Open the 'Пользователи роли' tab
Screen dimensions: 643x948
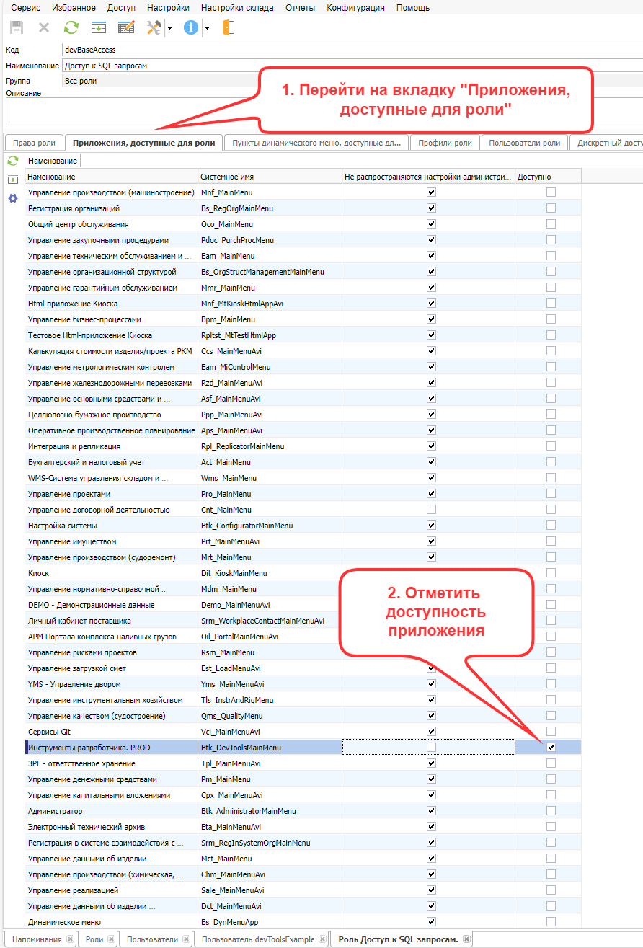tap(524, 143)
